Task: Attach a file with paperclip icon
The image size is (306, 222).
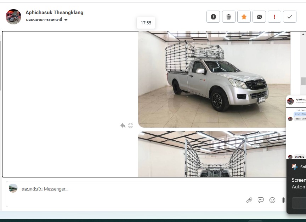Action: pyautogui.click(x=249, y=200)
